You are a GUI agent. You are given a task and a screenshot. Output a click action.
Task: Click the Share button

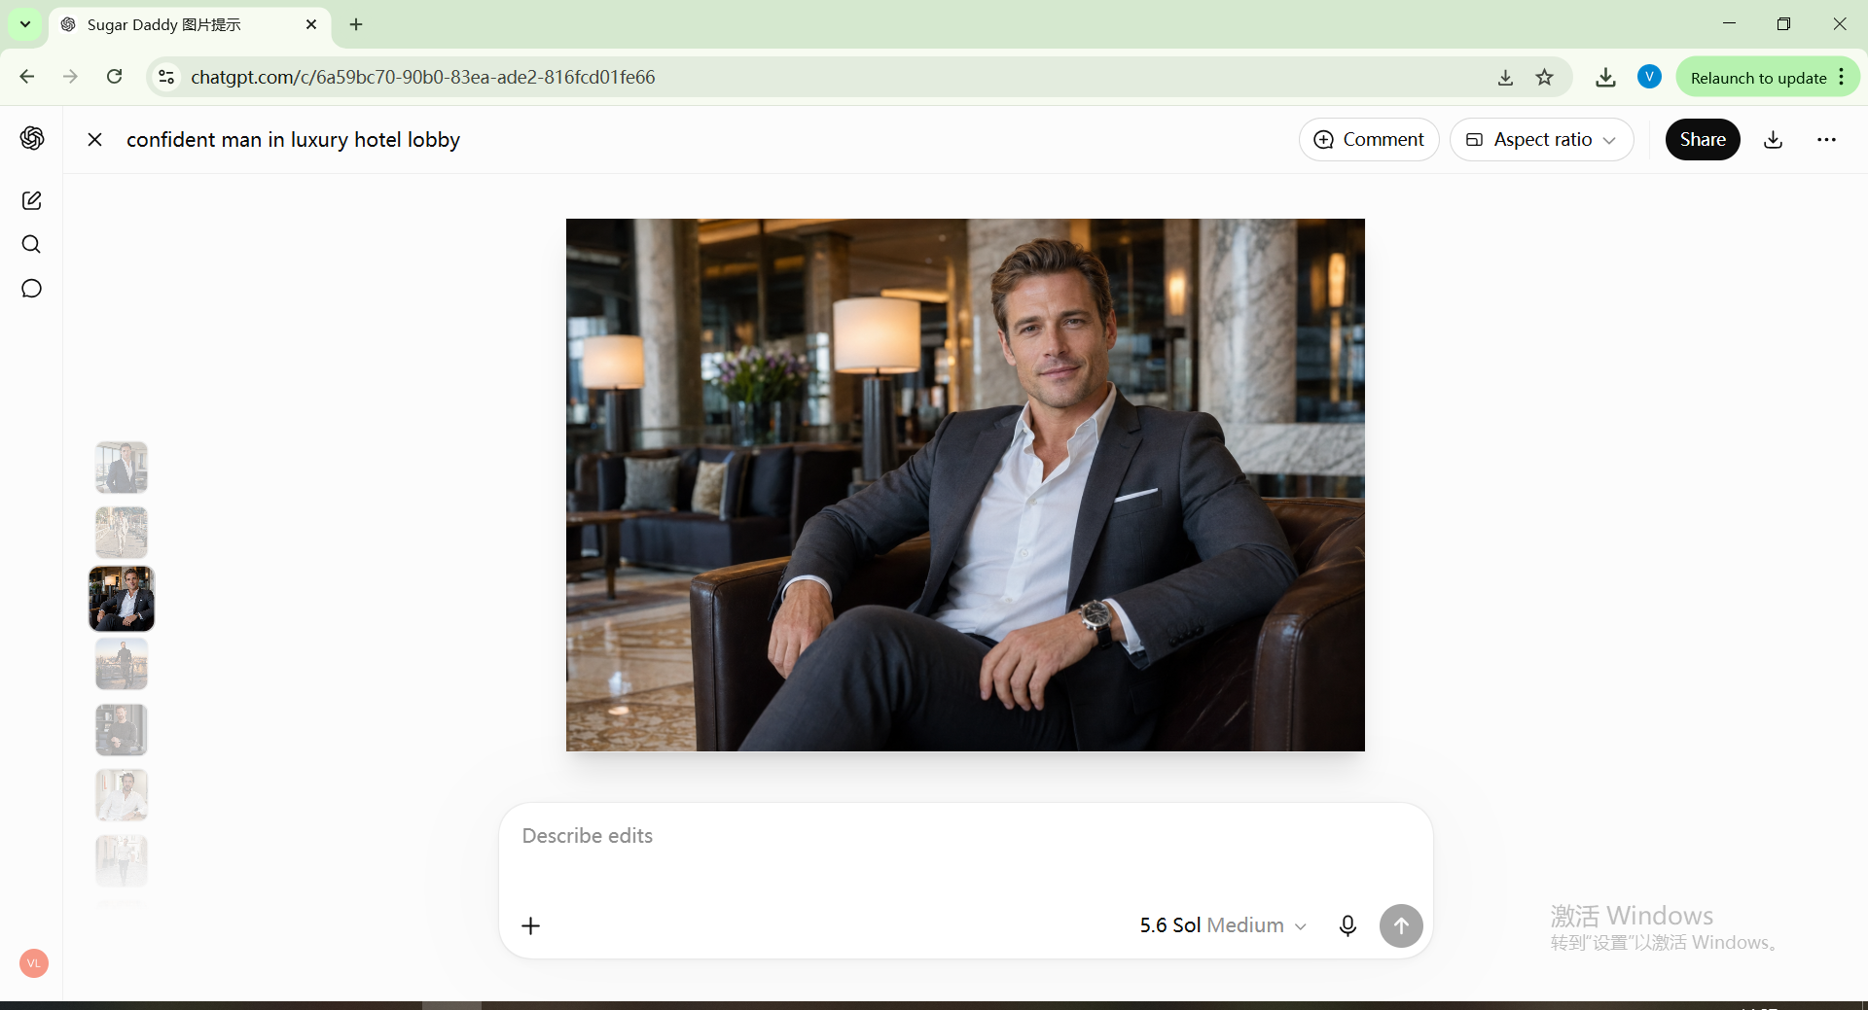click(1703, 140)
